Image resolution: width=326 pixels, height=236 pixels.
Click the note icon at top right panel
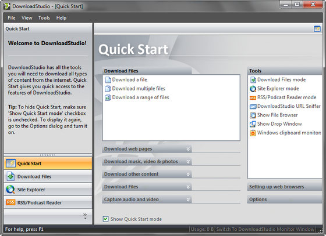pyautogui.click(x=317, y=28)
